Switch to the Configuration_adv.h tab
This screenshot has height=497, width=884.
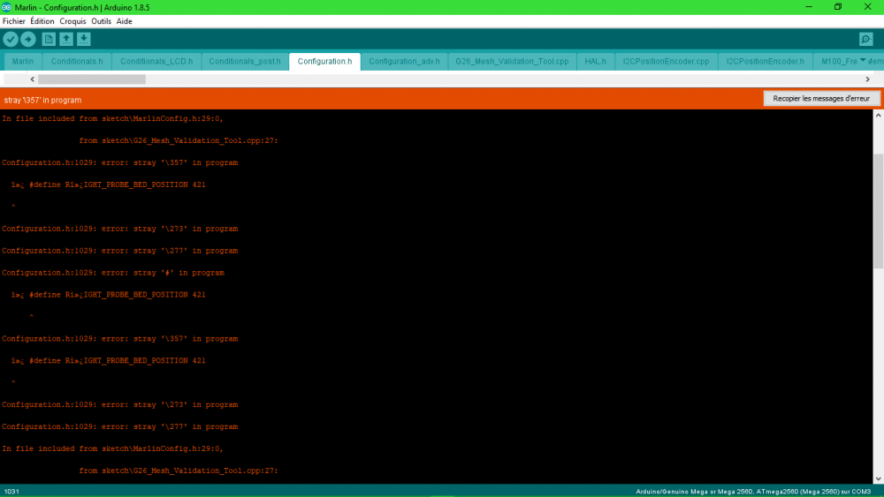pos(404,61)
